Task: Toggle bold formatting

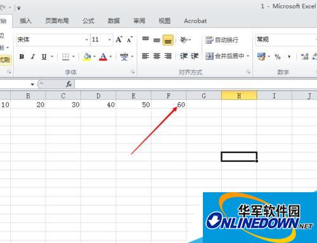Action: pos(22,56)
